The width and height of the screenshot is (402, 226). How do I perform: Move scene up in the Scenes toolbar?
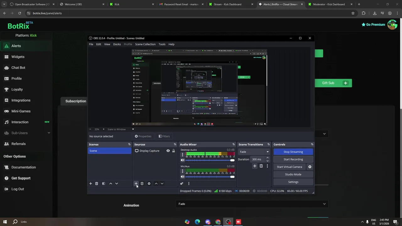(x=111, y=184)
